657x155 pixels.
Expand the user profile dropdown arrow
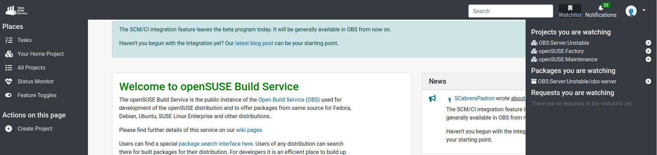point(644,10)
